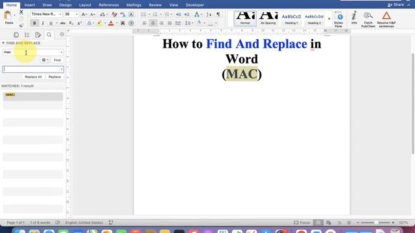The width and height of the screenshot is (415, 233).
Task: Click the numbered list icon
Action: (x=155, y=14)
